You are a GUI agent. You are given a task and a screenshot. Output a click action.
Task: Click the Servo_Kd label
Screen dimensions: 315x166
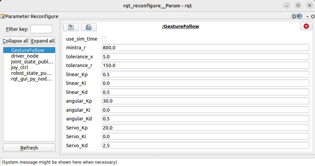coord(77,146)
